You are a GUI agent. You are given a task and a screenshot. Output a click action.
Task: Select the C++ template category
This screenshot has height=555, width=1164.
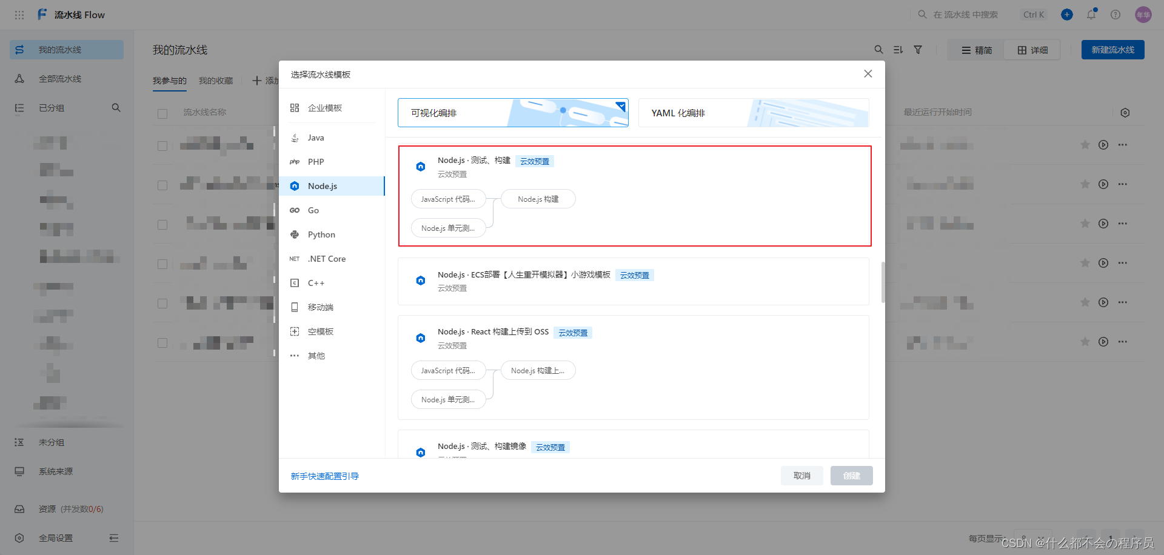tap(332, 283)
